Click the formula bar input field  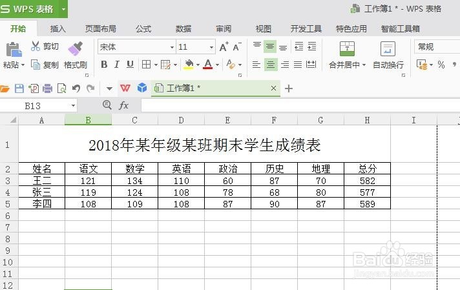300,105
